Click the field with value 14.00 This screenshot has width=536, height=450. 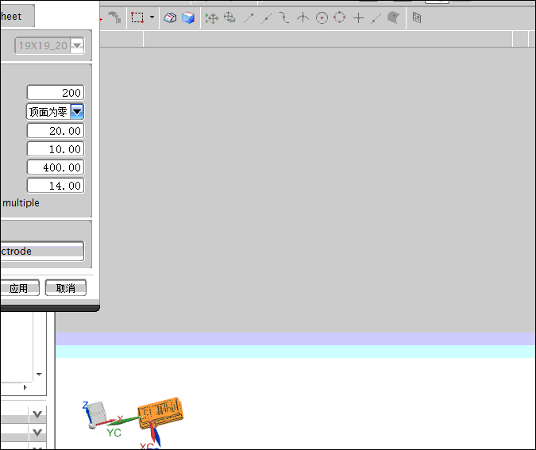[56, 186]
